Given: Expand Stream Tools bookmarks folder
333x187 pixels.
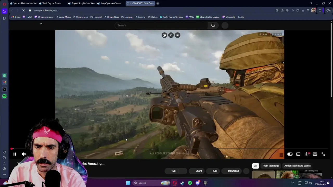Looking at the screenshot, I should pos(80,17).
